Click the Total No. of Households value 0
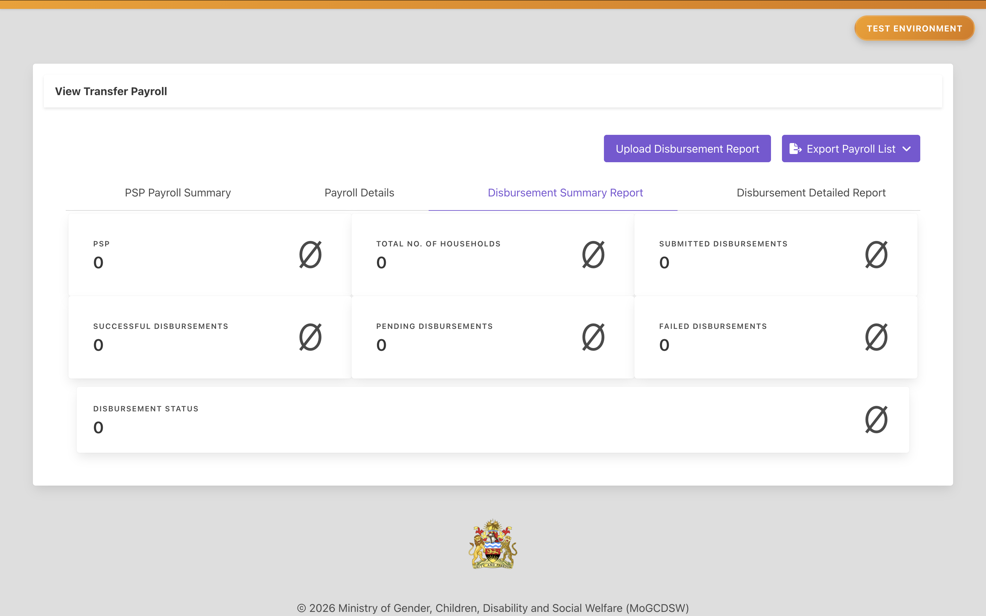Viewport: 986px width, 616px height. (x=381, y=263)
